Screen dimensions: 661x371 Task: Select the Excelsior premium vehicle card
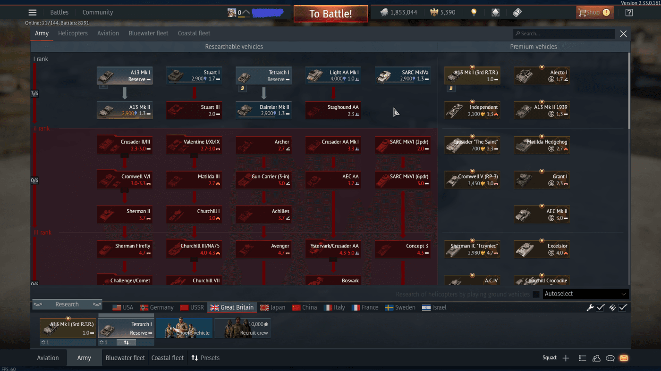point(542,249)
